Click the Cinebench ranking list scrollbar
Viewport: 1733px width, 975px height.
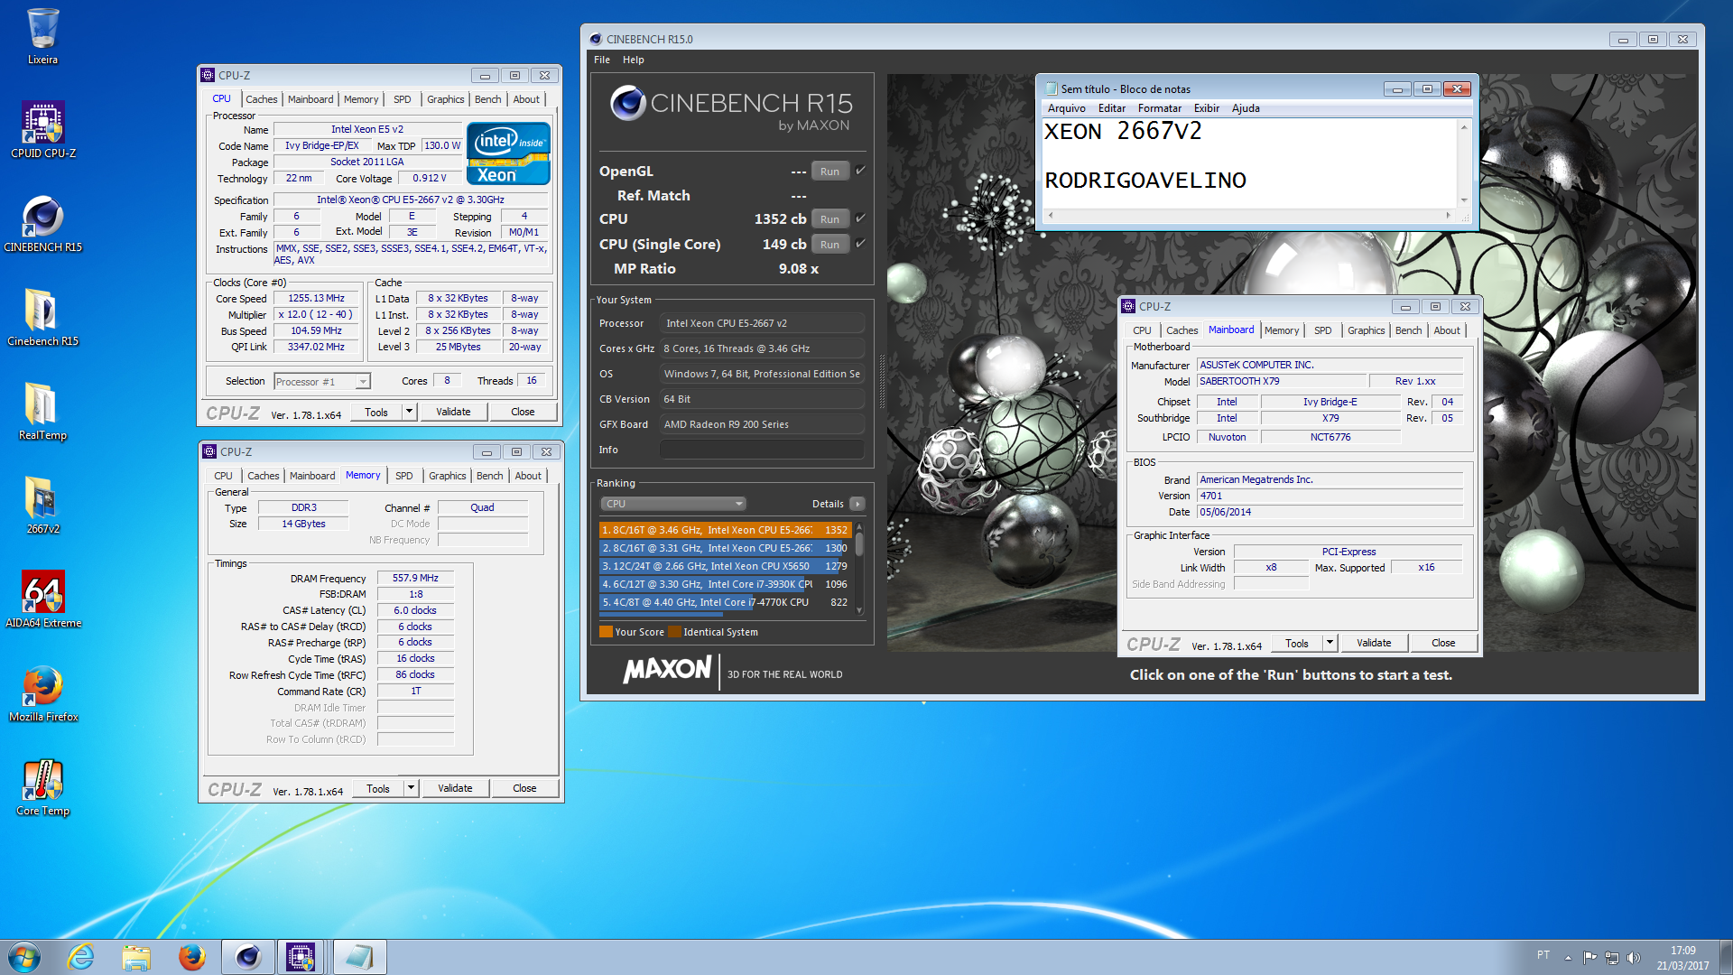(859, 567)
